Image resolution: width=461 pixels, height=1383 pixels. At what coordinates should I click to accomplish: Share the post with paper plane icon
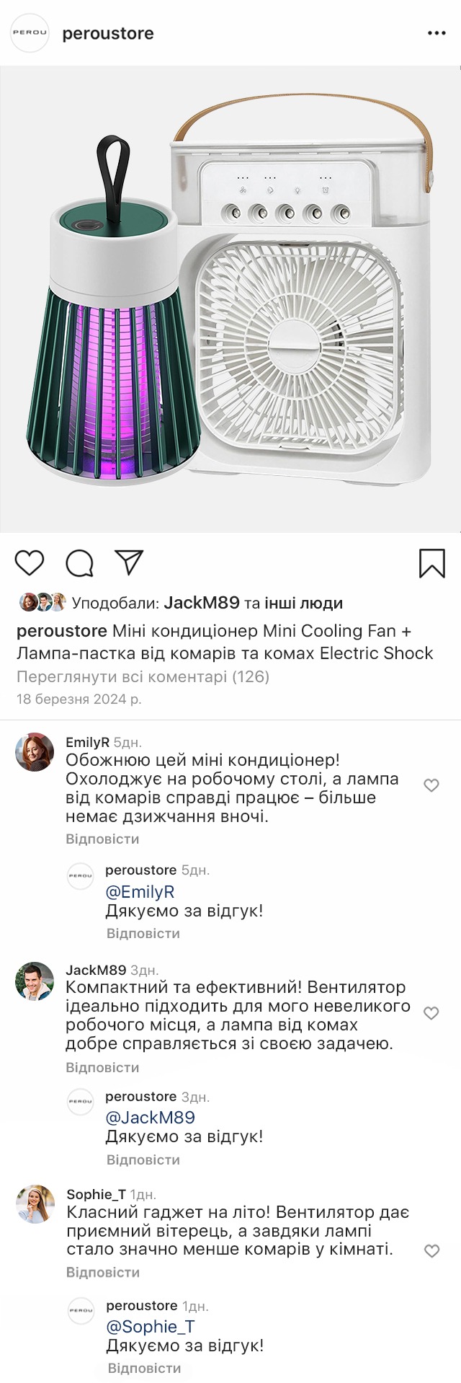coord(130,562)
